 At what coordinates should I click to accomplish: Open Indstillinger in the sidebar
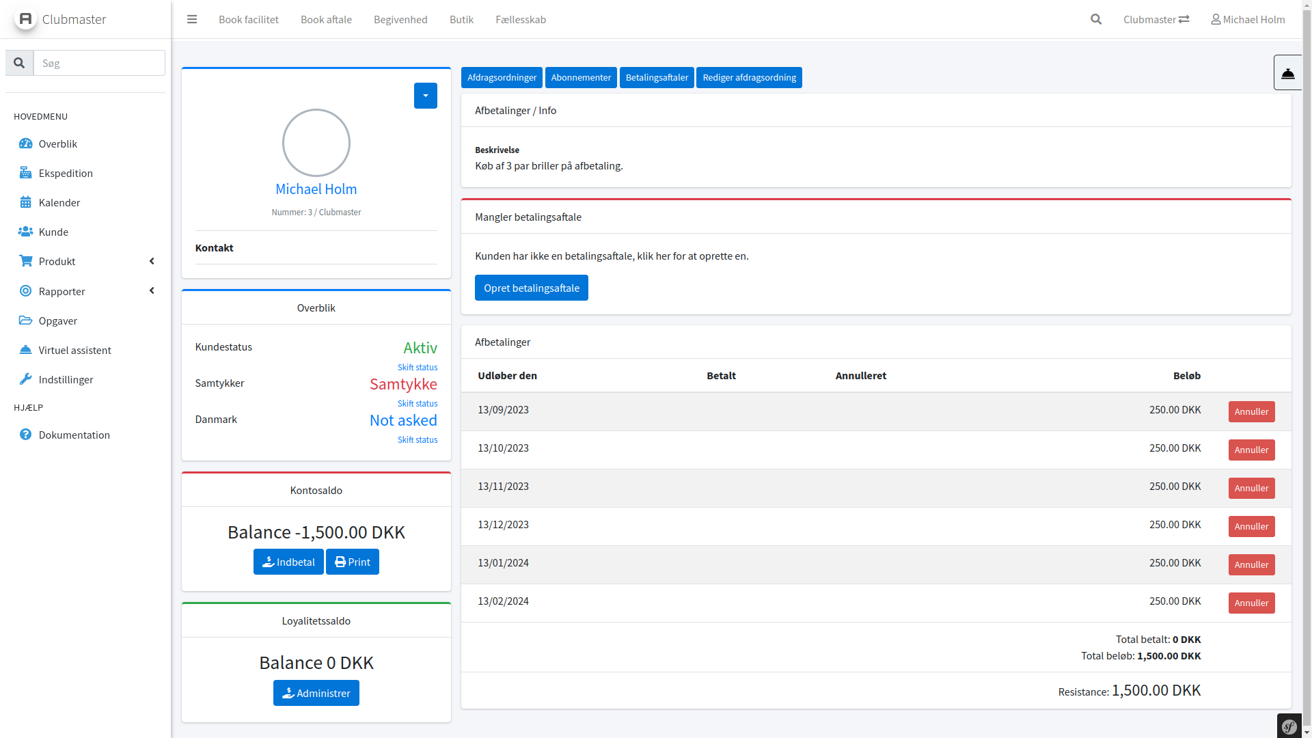pos(66,379)
